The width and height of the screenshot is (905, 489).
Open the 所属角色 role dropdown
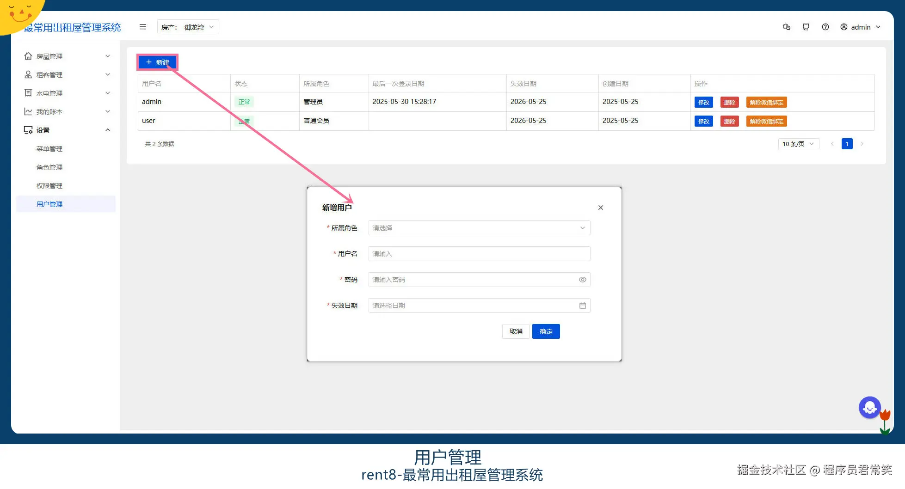click(x=479, y=228)
